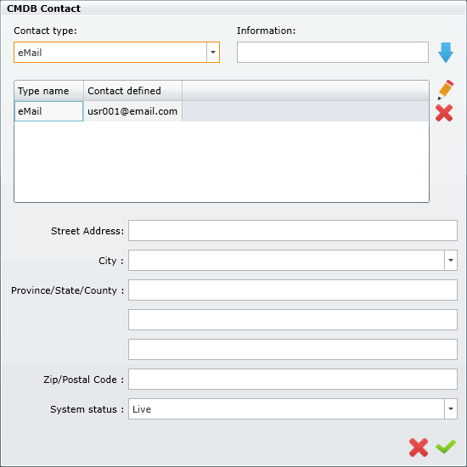Click the City combo box text area
This screenshot has height=467, width=467.
(x=286, y=261)
